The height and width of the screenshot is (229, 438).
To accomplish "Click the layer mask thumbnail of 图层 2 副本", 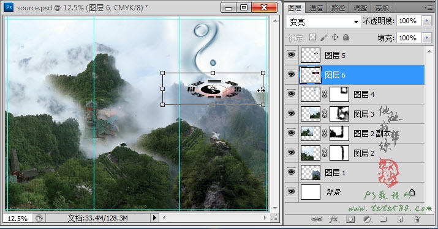I will 339,133.
